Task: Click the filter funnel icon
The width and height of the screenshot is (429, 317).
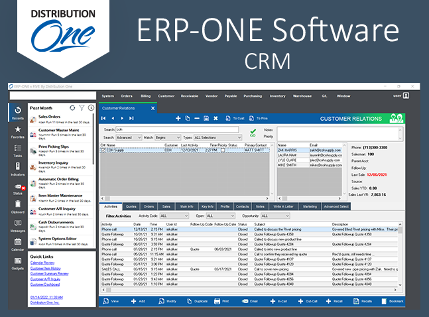Action: 82,108
